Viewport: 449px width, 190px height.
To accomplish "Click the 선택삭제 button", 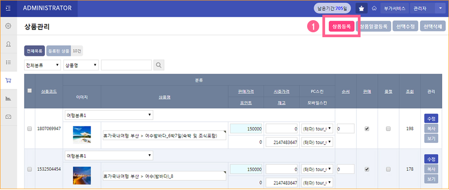I will pyautogui.click(x=433, y=26).
